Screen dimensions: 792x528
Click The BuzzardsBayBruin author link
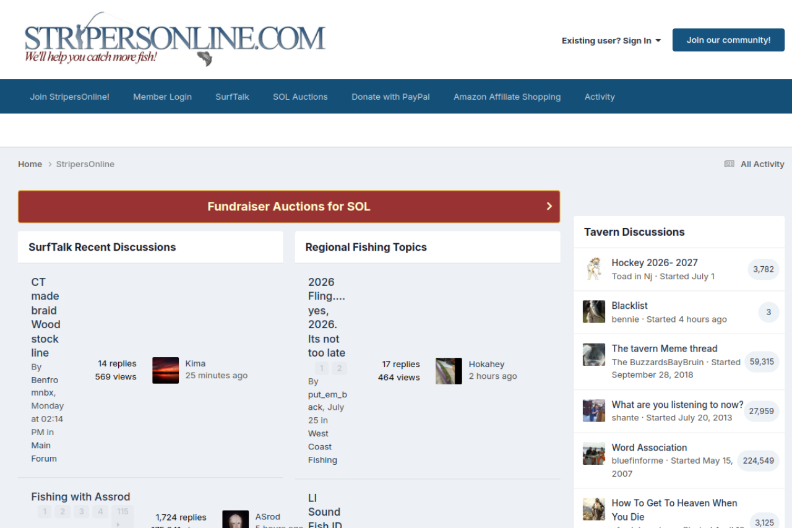click(658, 362)
